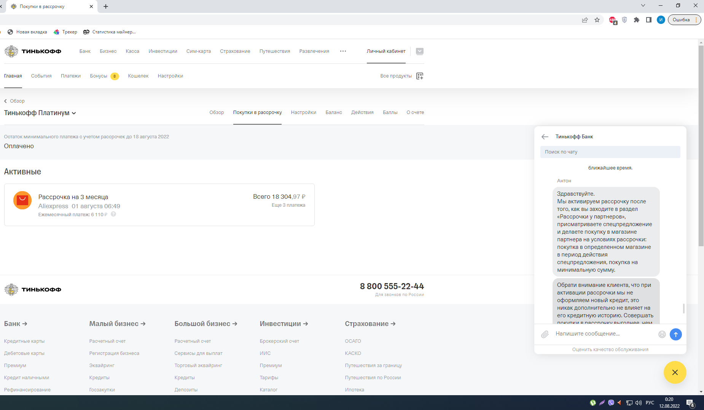The height and width of the screenshot is (410, 704).
Task: Expand the three-dots more menu
Action: tap(343, 51)
